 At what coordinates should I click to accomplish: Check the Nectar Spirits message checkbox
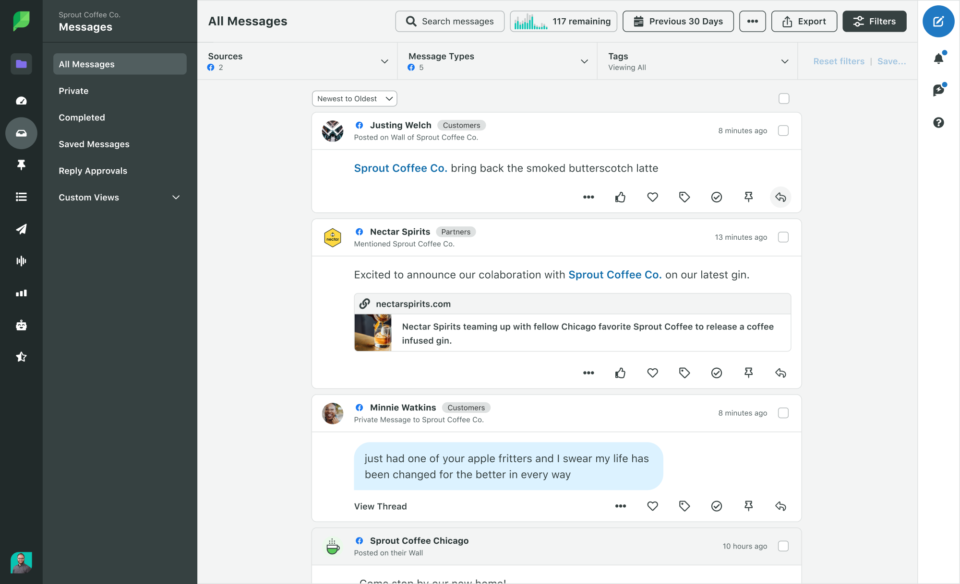[783, 237]
